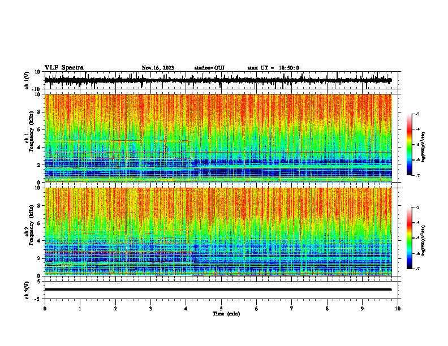The image size is (448, 346).
Task: Click the "1" tick on the time axis
Action: pyautogui.click(x=80, y=309)
